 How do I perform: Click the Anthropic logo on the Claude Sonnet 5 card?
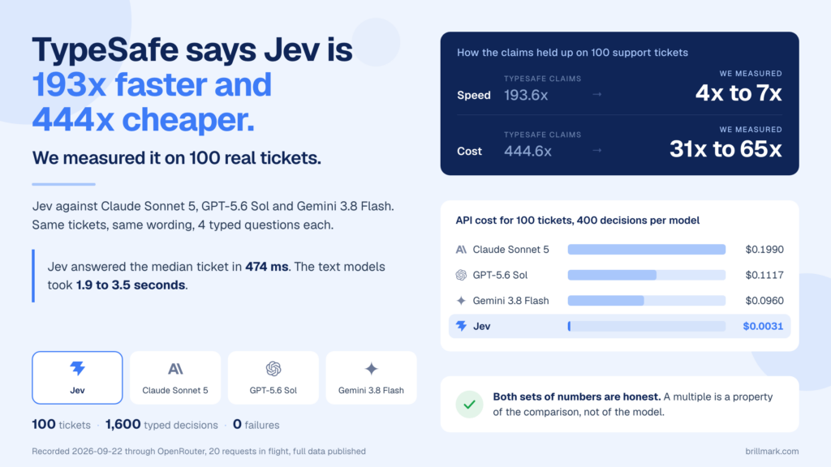(175, 369)
